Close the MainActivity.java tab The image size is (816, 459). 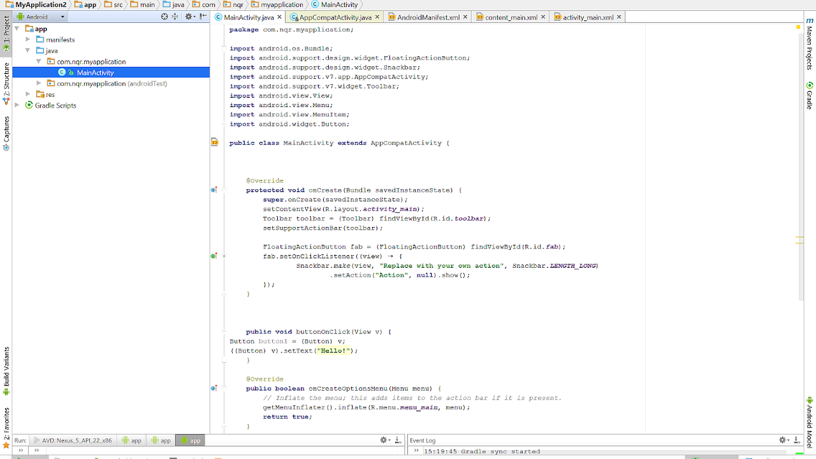[279, 17]
